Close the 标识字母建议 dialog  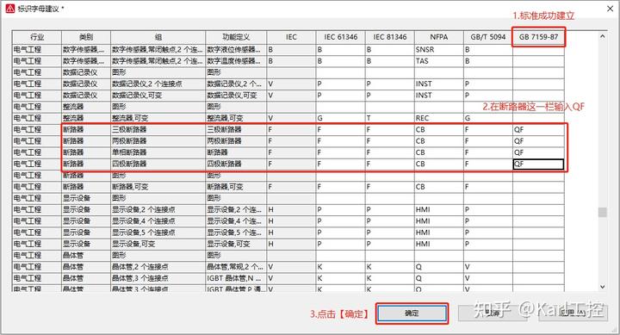tap(611, 9)
